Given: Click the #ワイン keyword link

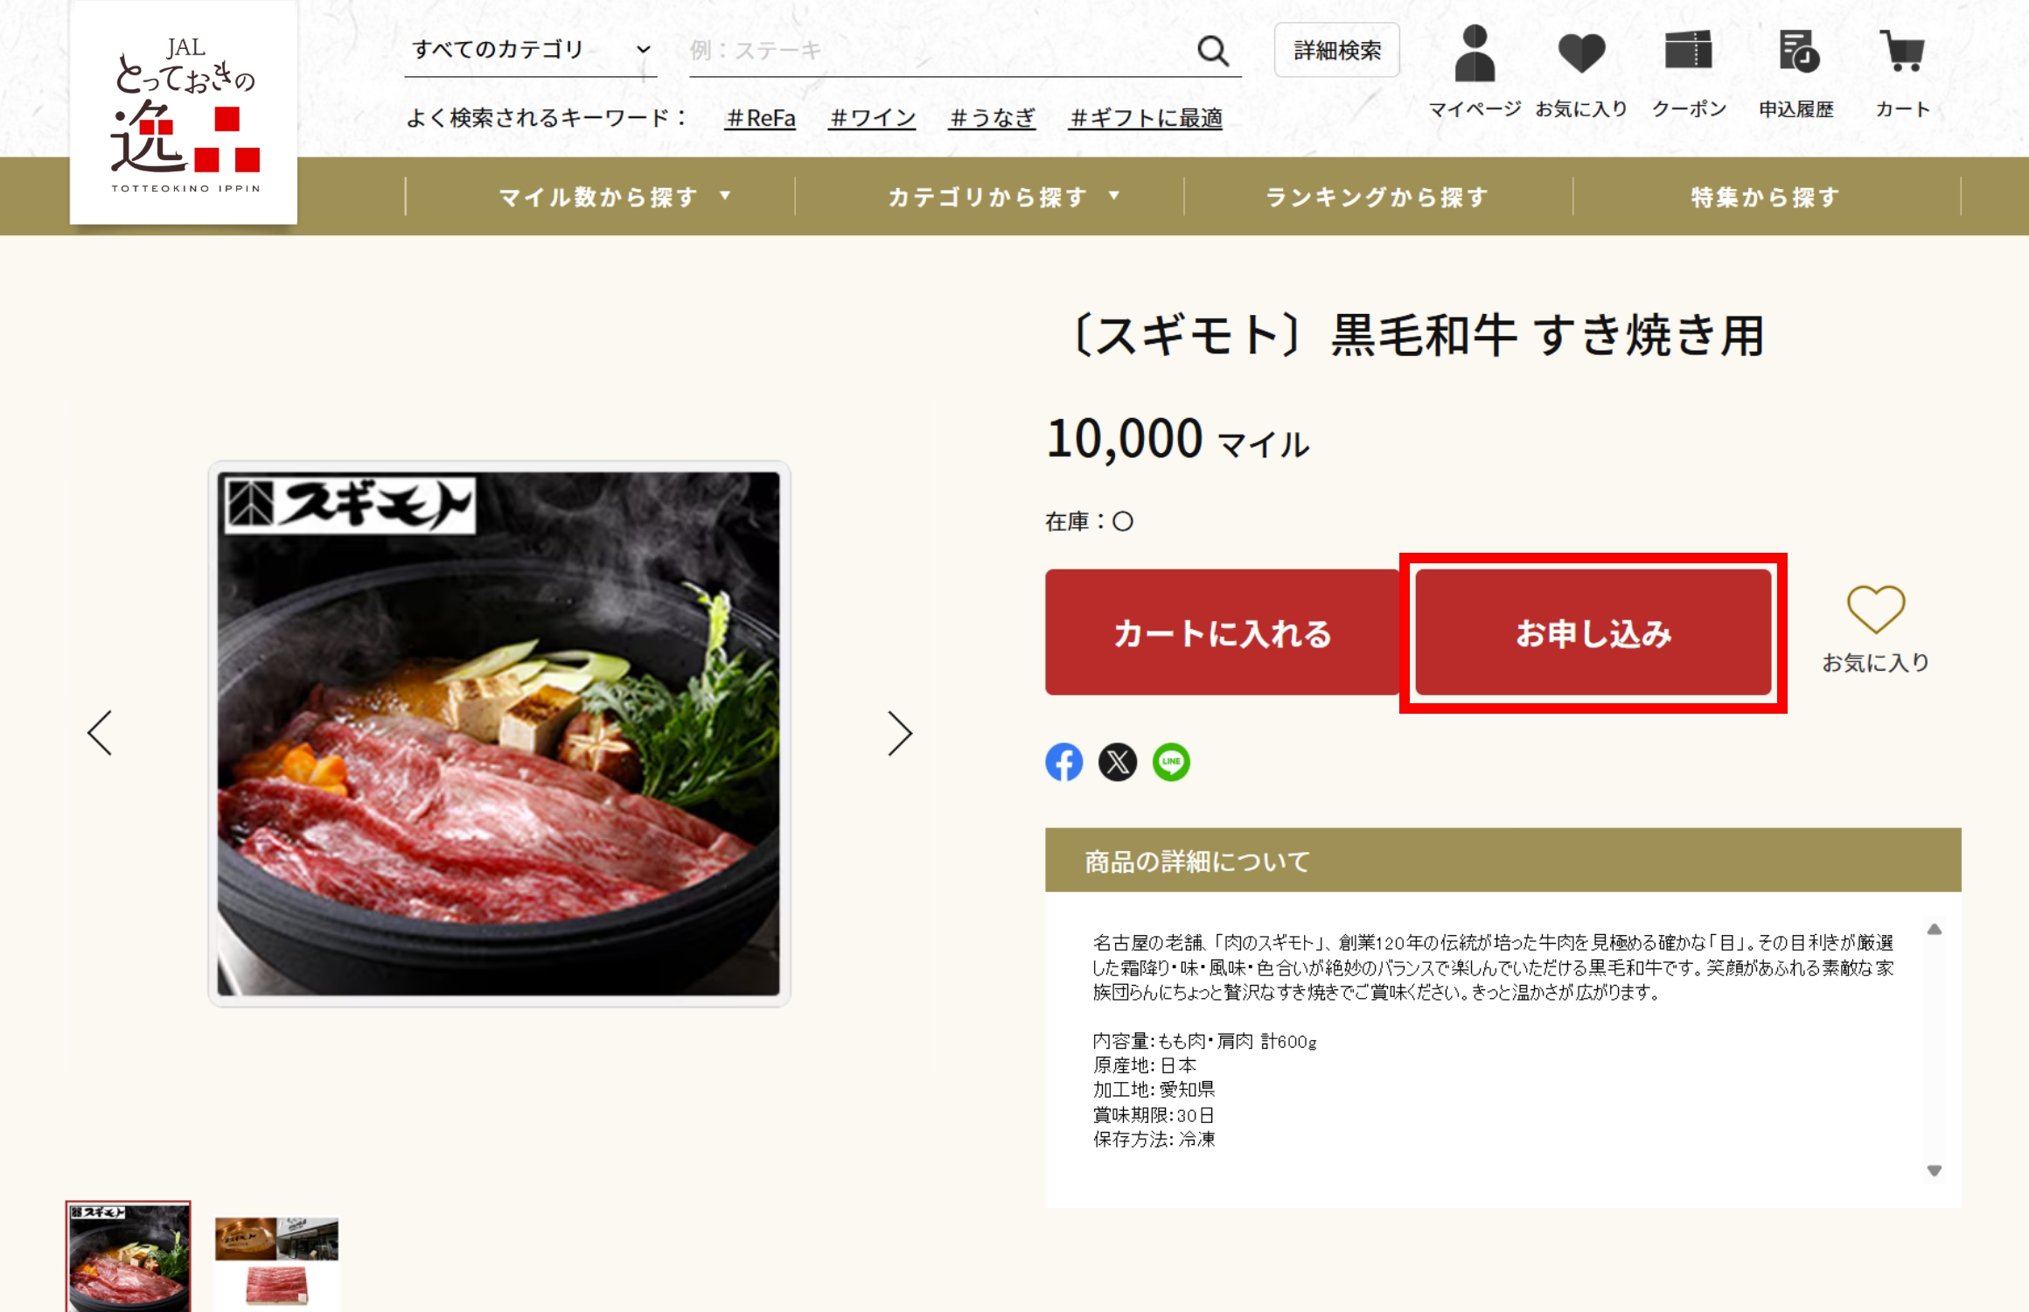Looking at the screenshot, I should (x=873, y=118).
